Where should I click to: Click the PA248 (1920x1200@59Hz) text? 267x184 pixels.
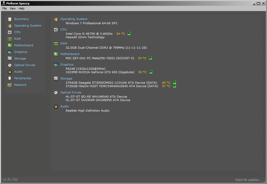[x=85, y=69]
